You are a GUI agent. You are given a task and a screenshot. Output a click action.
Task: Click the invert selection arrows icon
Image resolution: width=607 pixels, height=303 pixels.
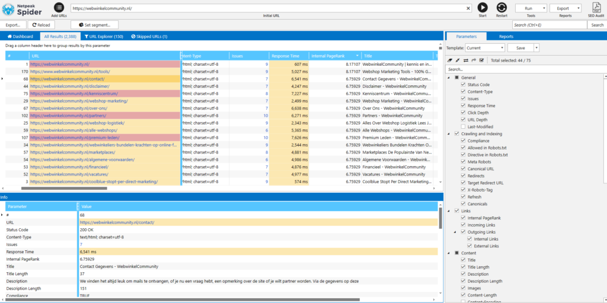465,60
